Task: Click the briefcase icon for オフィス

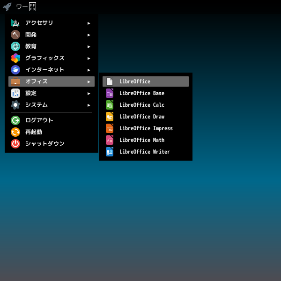Action: [x=15, y=81]
